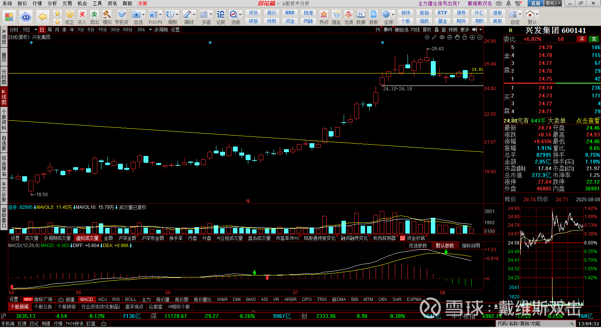This screenshot has height=328, width=601.
Task: Select the 周 weekly period
Action: click(x=50, y=30)
